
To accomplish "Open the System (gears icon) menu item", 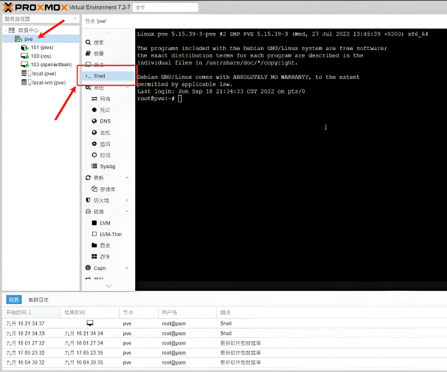I will 99,88.
